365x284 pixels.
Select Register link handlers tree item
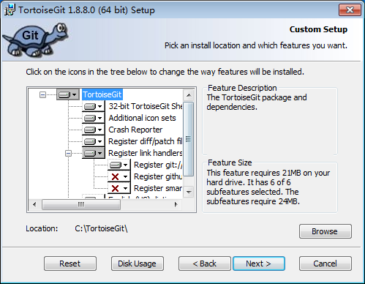tap(146, 153)
